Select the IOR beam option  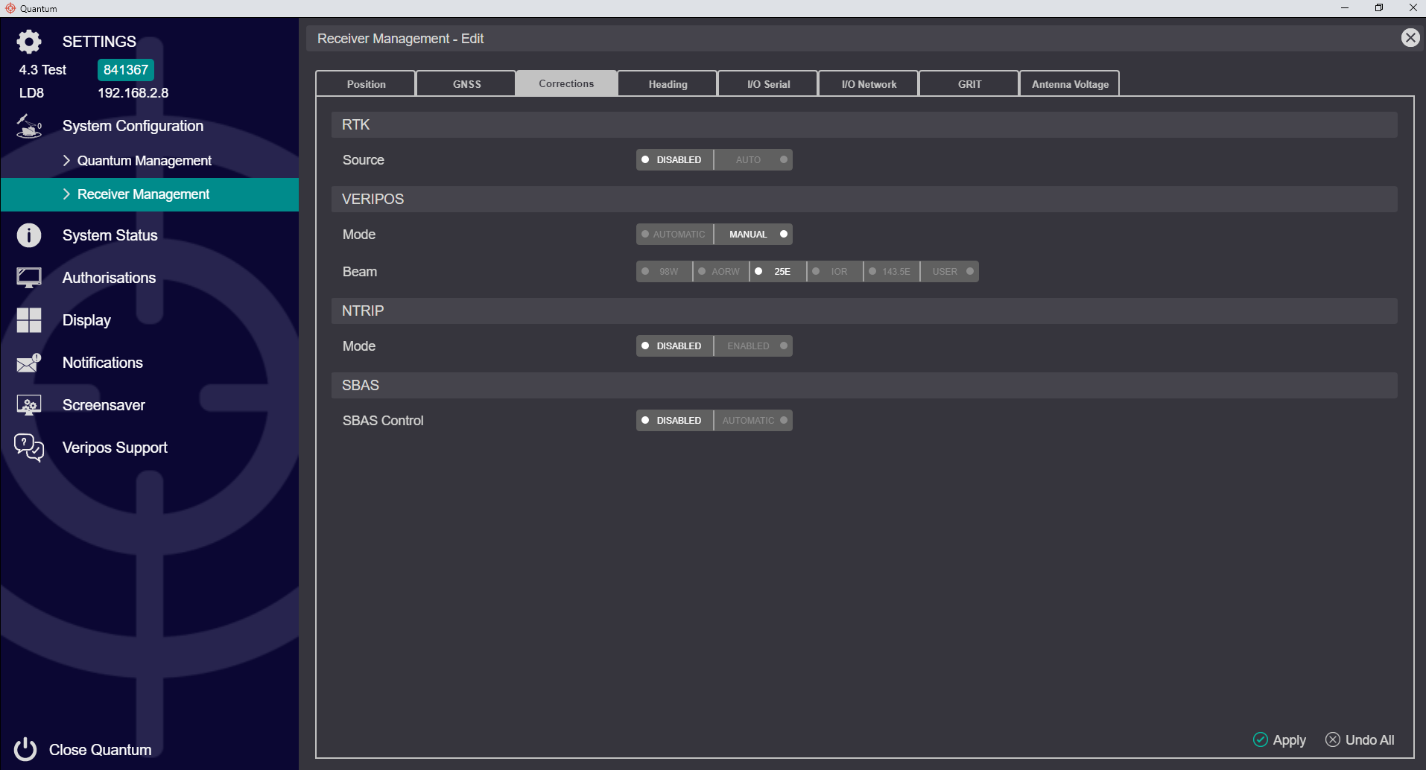click(x=834, y=271)
